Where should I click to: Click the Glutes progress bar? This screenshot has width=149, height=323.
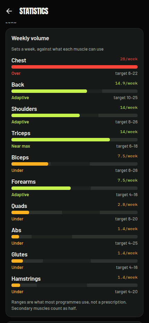(74, 261)
